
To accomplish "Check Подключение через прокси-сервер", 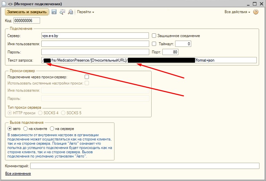I will click(87, 77).
